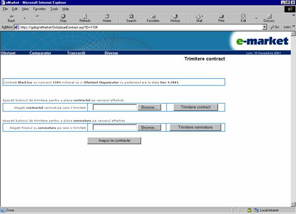Select the Cumparator navigation item
Viewport: 296px width, 214px height.
coord(40,53)
